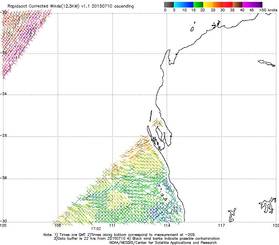Click the cyan 5-10 knots color swatch
Image resolution: width=279 pixels, height=245 pixels.
[x=179, y=5]
